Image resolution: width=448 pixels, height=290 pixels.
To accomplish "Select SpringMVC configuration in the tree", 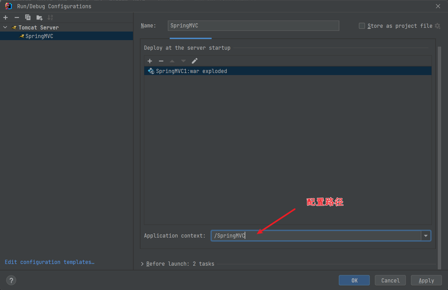I will click(39, 36).
